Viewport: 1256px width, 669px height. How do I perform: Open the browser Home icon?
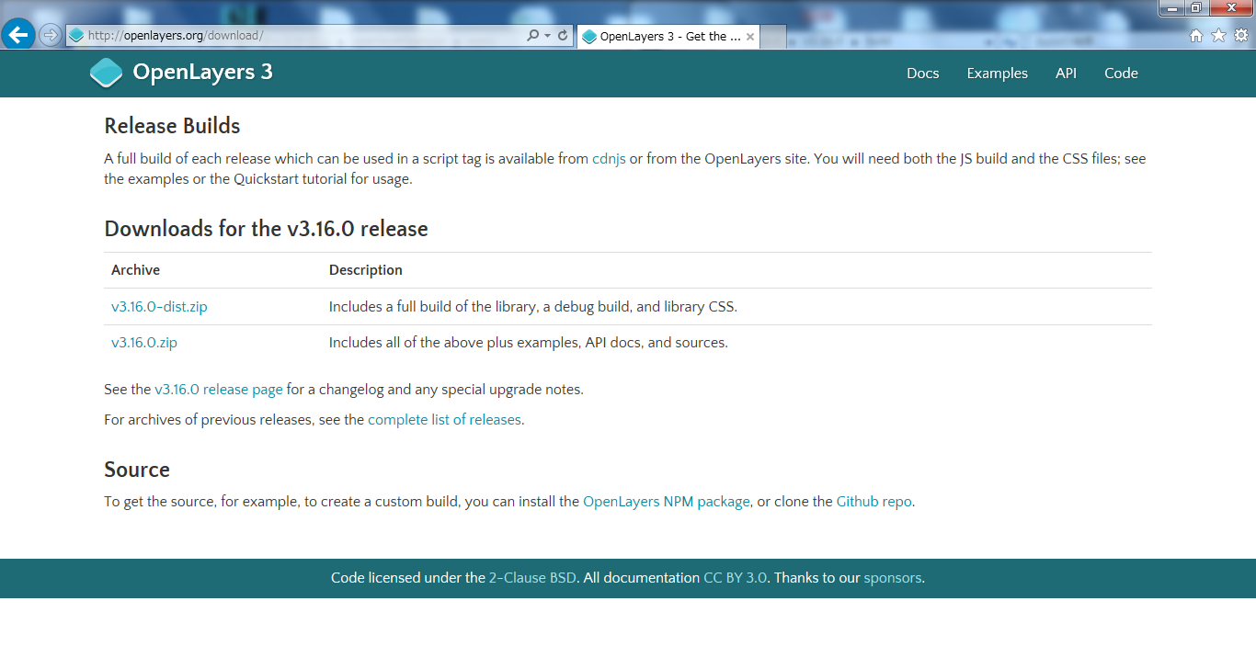pos(1196,36)
